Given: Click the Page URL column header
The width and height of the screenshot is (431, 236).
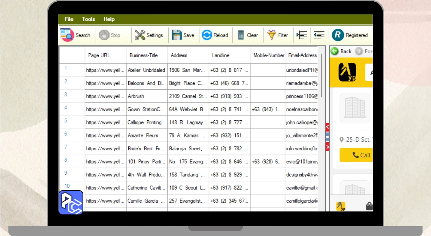Looking at the screenshot, I should [x=106, y=55].
